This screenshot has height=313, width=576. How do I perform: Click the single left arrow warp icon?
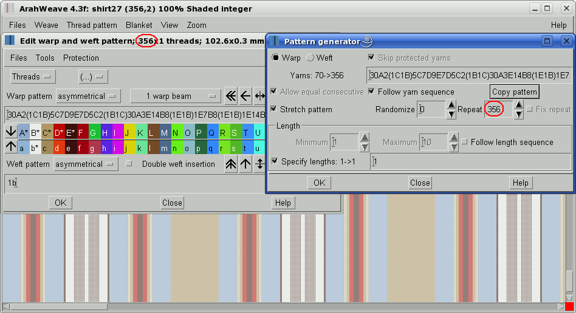point(245,96)
